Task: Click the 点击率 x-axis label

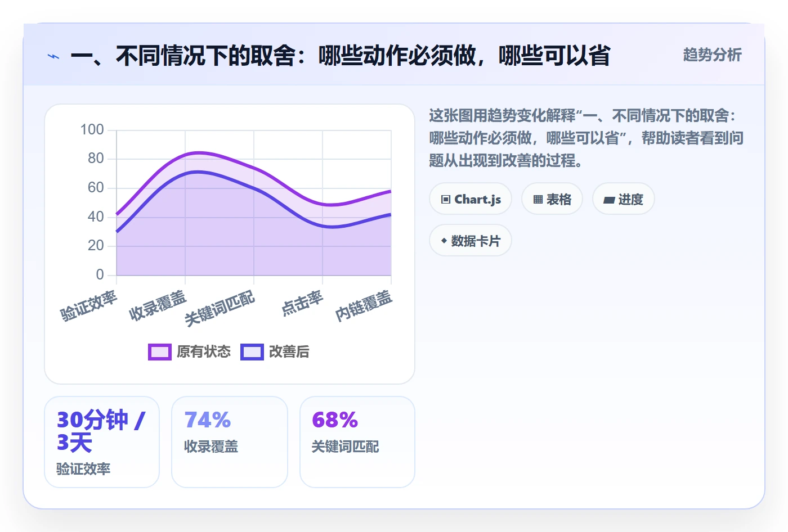Action: point(303,303)
